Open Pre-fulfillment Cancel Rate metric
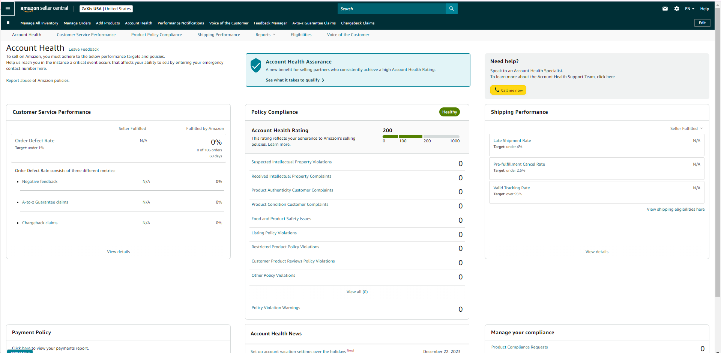 click(x=519, y=164)
